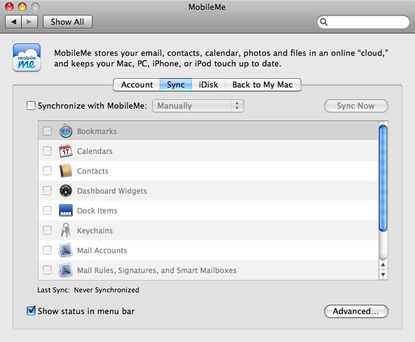
Task: Click the scrollbar down arrow
Action: coord(383,274)
